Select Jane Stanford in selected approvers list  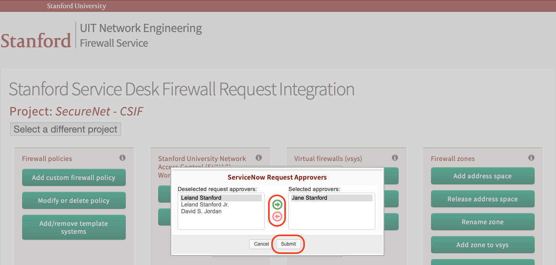(332, 198)
